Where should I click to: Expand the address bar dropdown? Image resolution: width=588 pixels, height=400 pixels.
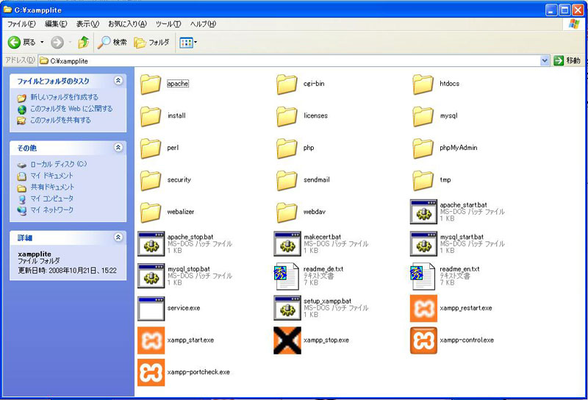click(545, 60)
